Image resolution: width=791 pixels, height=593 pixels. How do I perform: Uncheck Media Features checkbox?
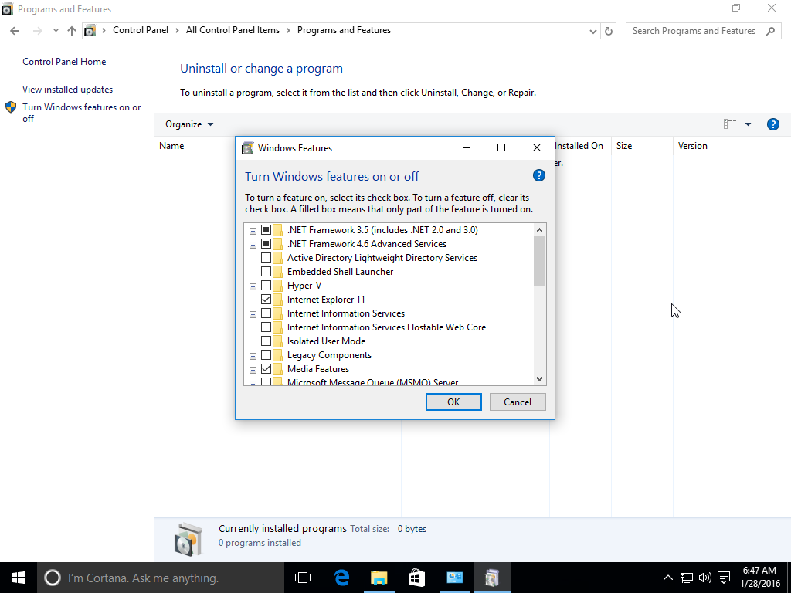coord(266,368)
